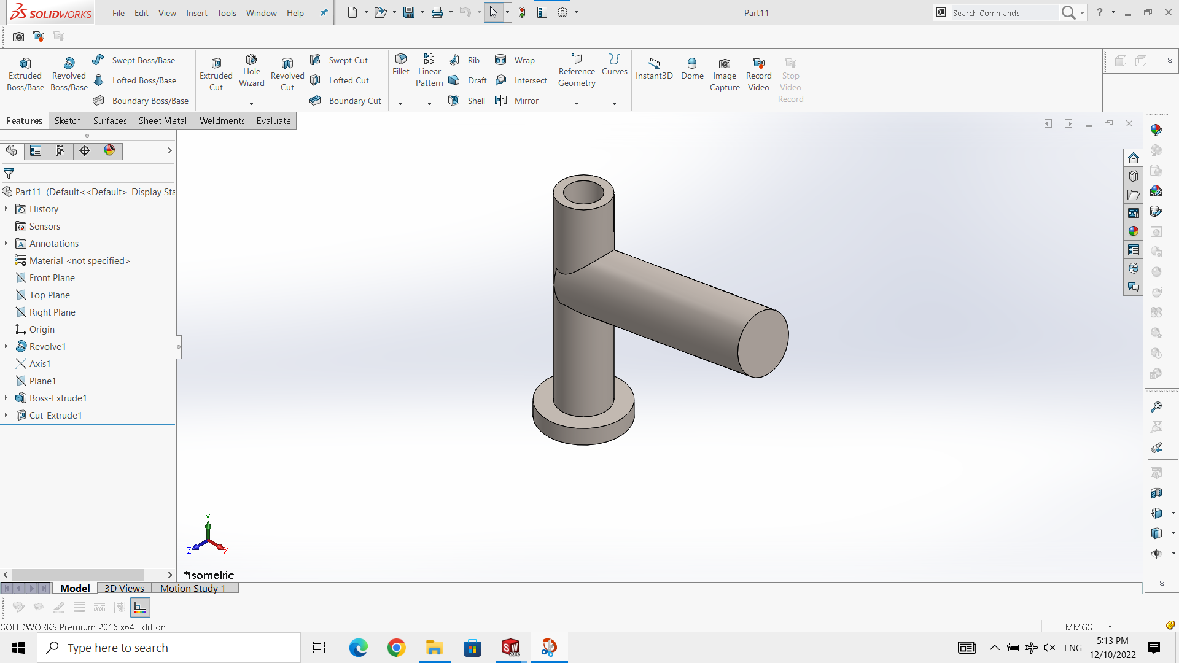1179x663 pixels.
Task: Open the Windows Start menu
Action: (18, 648)
